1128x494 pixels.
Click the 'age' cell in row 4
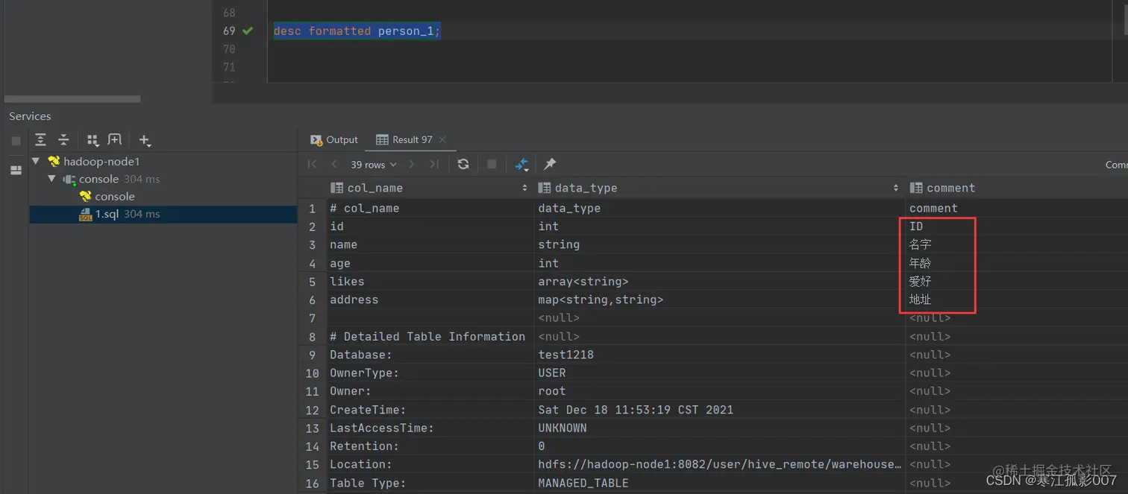430,263
